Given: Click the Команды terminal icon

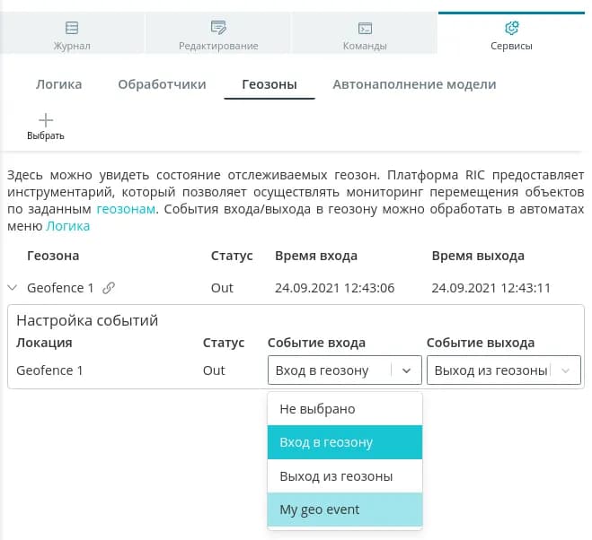Looking at the screenshot, I should click(365, 28).
